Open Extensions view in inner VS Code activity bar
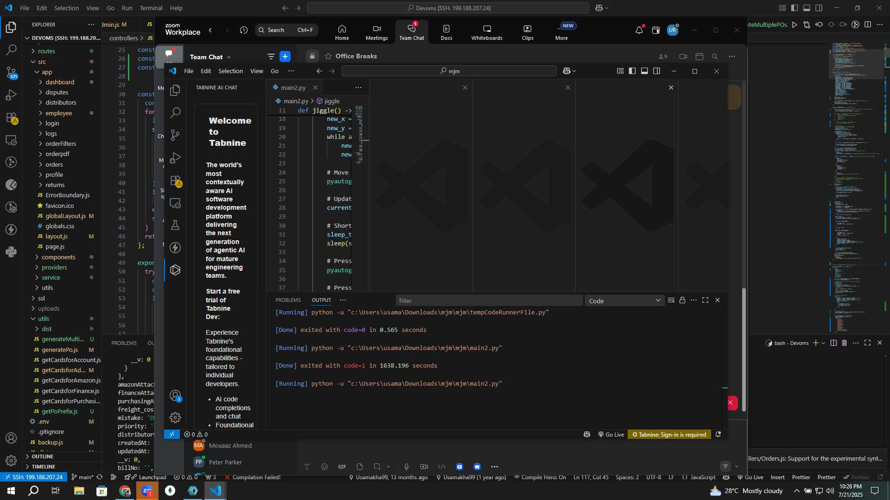 tap(175, 181)
